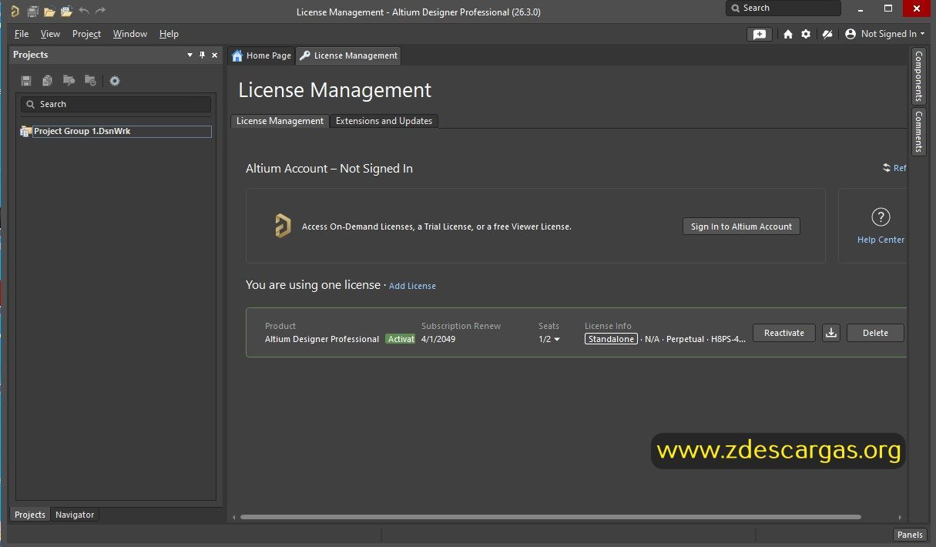Click the Panels button in status bar
The width and height of the screenshot is (936, 547).
pyautogui.click(x=910, y=535)
